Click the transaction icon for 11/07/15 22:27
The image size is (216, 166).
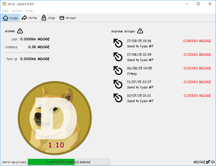(118, 84)
